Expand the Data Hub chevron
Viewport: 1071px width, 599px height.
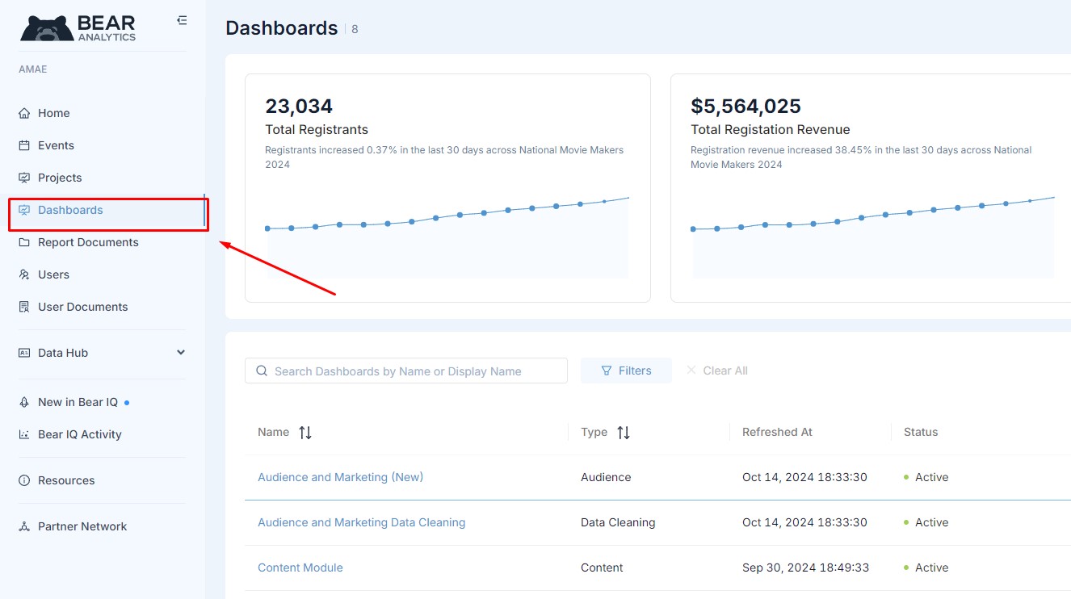click(x=181, y=353)
